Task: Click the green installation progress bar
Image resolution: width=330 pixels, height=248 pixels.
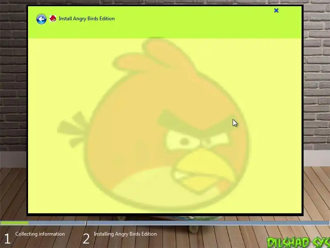Action: coord(14,223)
